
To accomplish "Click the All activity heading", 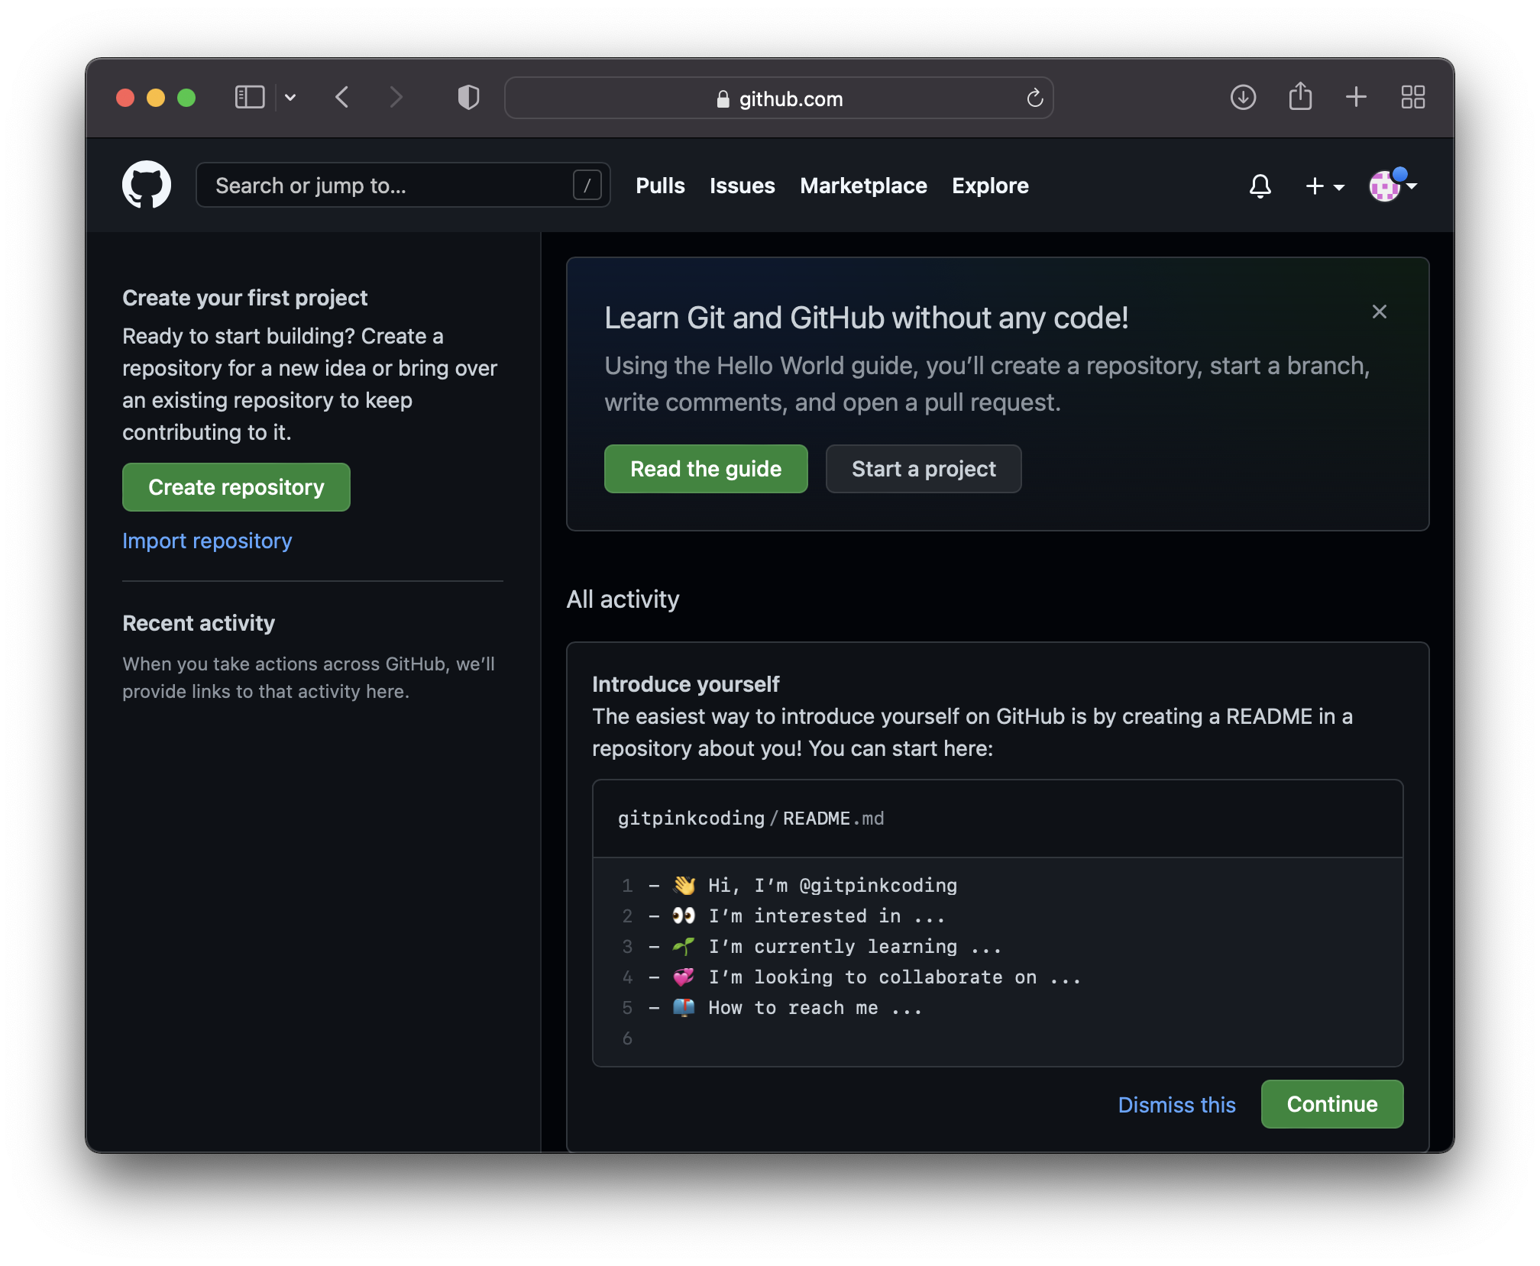I will [x=623, y=599].
